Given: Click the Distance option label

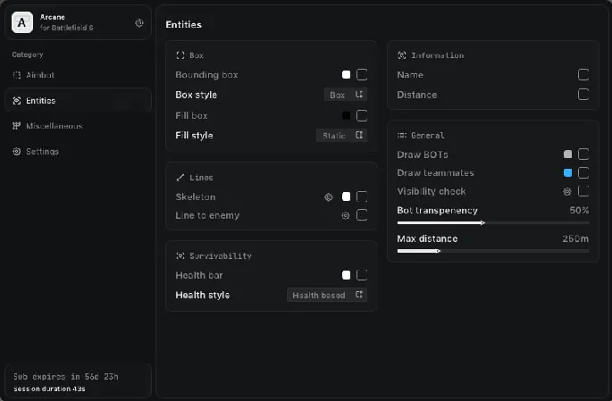Looking at the screenshot, I should click(x=416, y=95).
